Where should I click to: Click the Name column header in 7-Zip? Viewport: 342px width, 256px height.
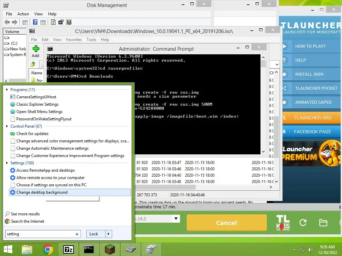click(37, 73)
